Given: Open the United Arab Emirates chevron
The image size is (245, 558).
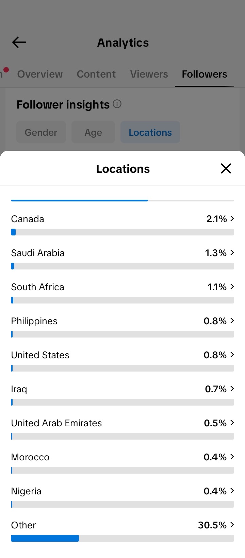Looking at the screenshot, I should [x=232, y=423].
